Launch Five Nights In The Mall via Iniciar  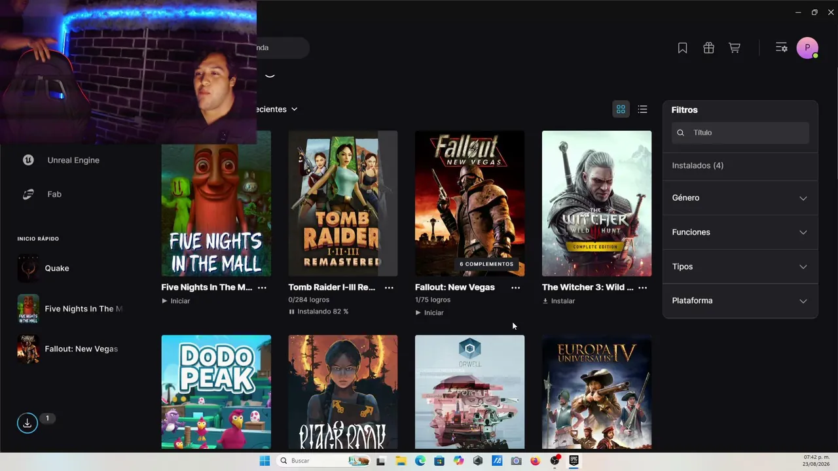pos(176,301)
